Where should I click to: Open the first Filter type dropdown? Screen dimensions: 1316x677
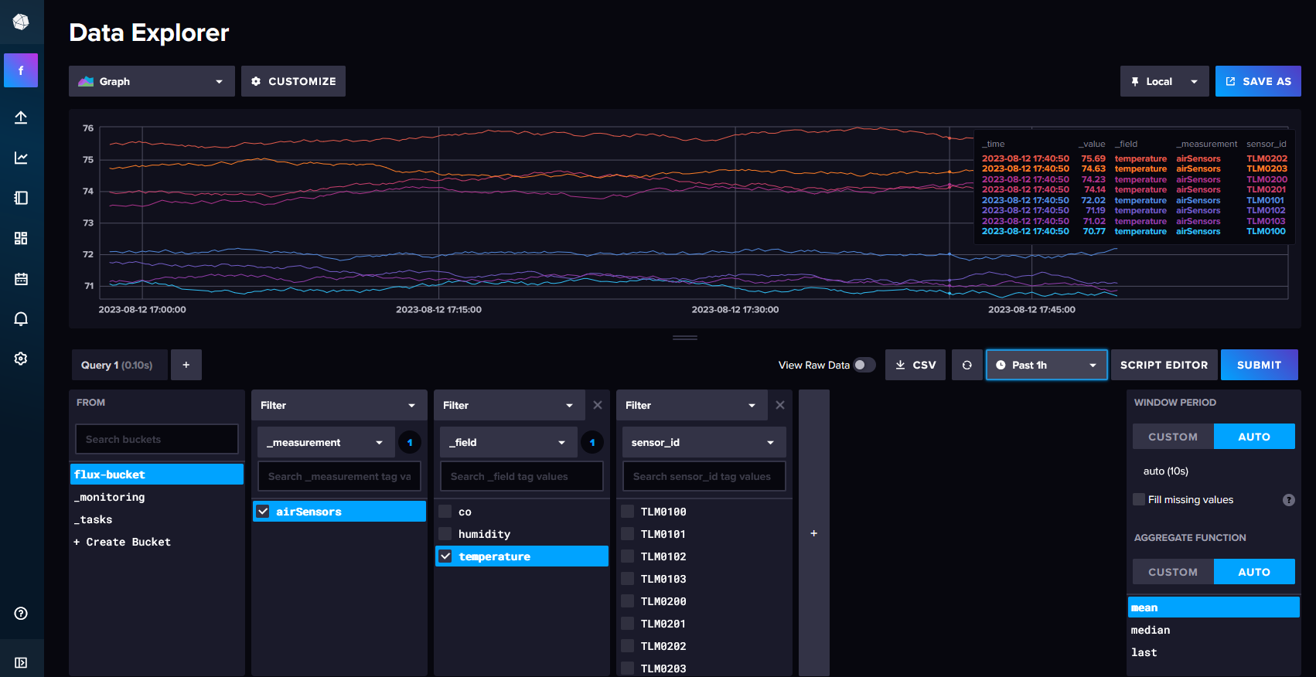(339, 405)
